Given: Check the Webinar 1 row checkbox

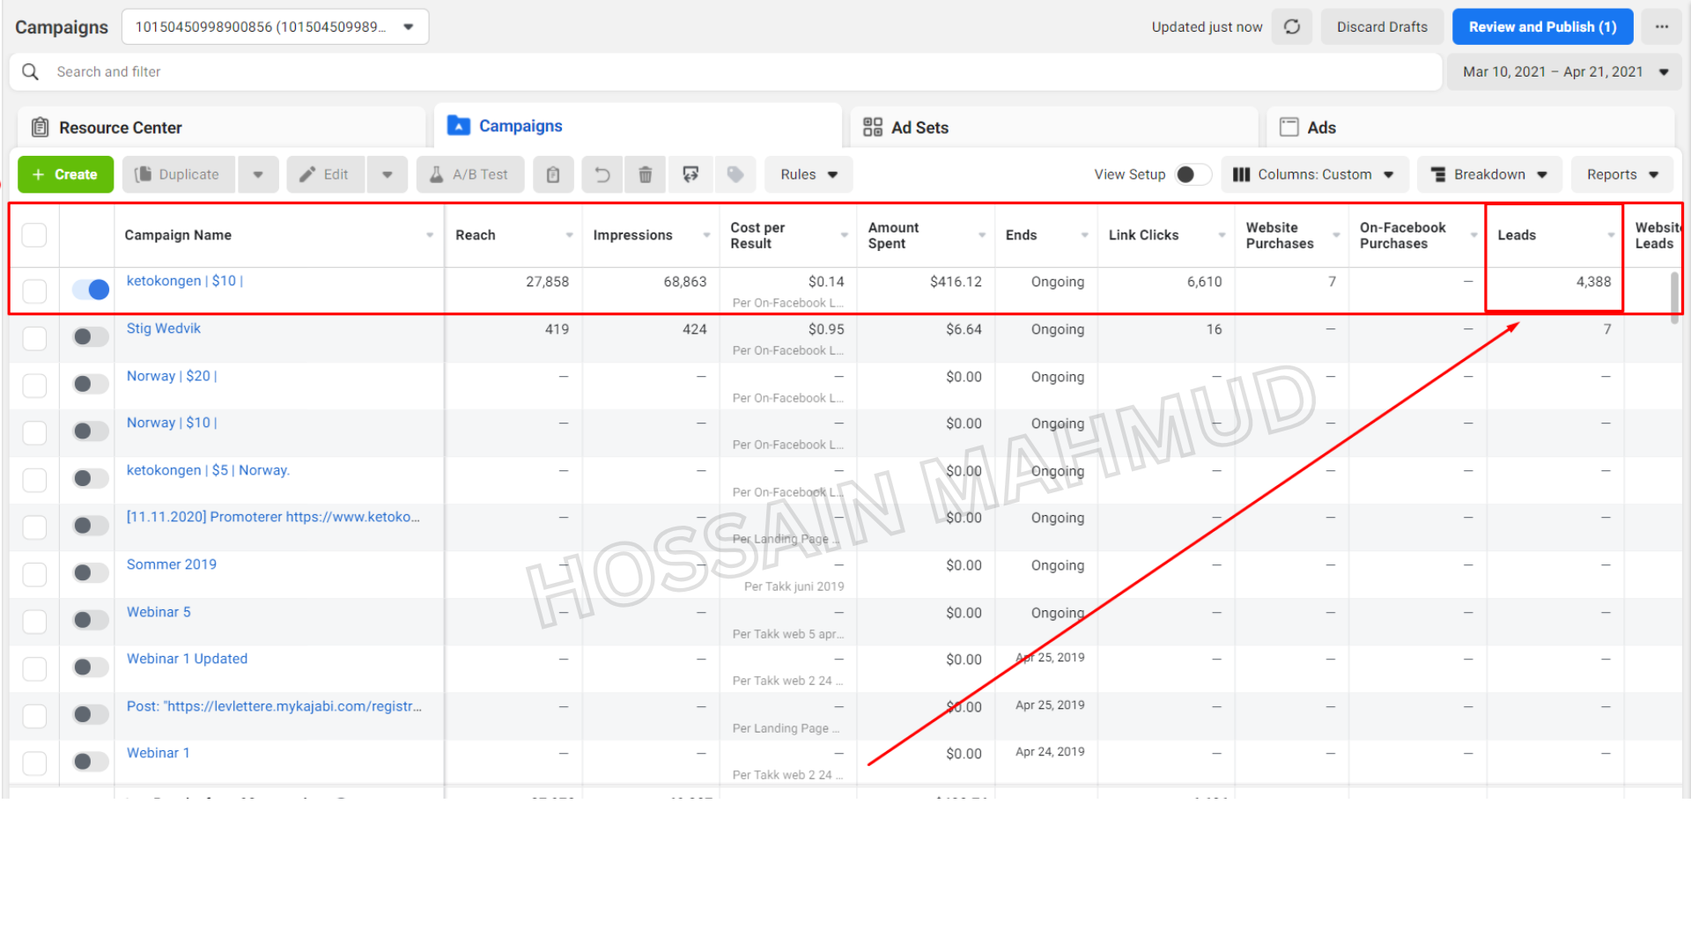Looking at the screenshot, I should [x=34, y=763].
